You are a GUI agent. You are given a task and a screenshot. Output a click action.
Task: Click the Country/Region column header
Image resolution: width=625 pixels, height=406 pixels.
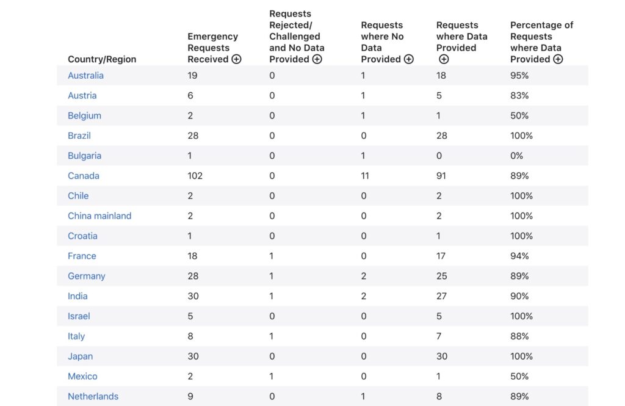point(102,59)
